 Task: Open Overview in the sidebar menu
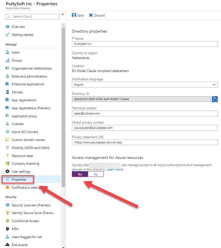tap(18, 27)
